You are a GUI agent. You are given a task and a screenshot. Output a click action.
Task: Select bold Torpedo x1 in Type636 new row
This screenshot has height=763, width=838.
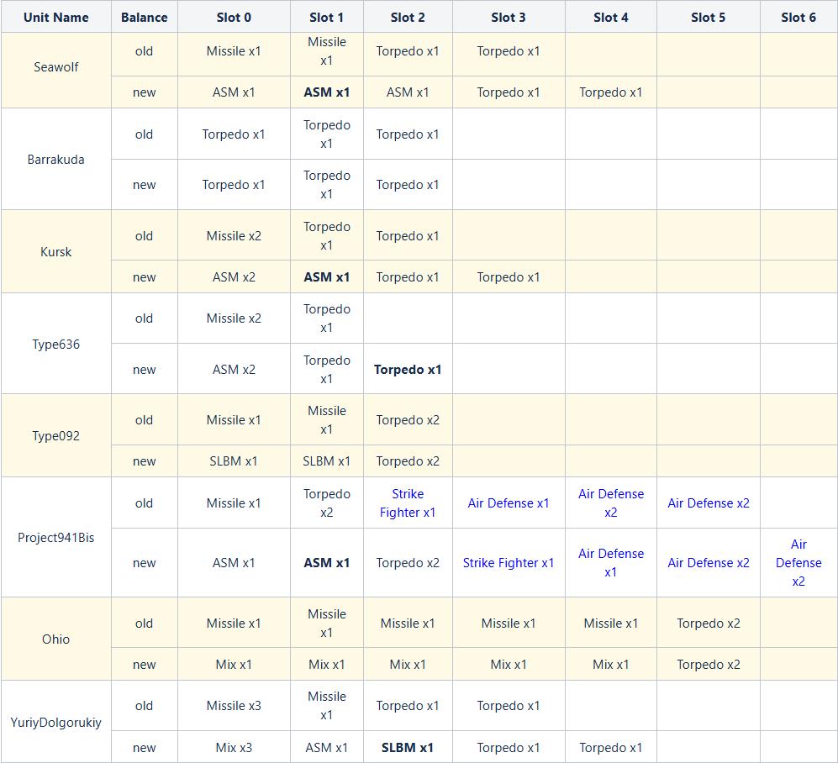pyautogui.click(x=408, y=369)
